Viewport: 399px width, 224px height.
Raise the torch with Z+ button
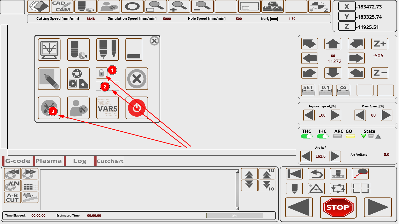[x=380, y=44]
